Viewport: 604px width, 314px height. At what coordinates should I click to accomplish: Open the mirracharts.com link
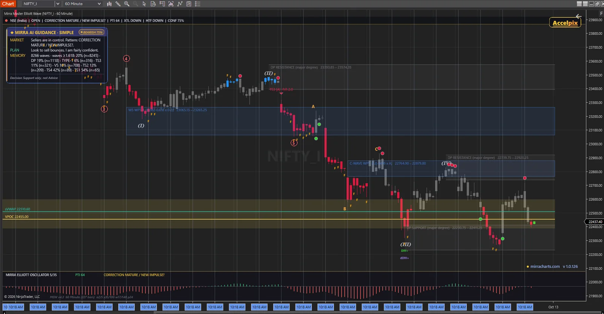point(545,267)
